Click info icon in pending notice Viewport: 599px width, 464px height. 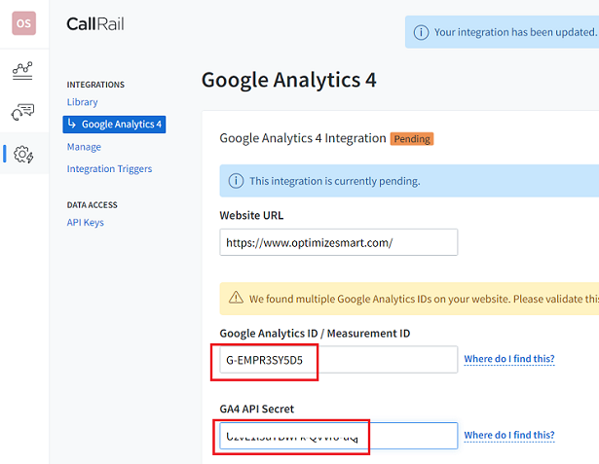[x=236, y=181]
